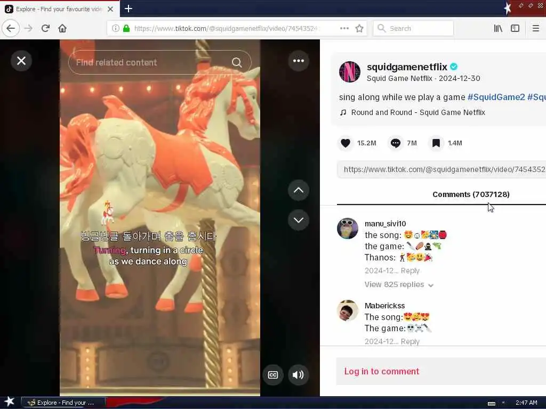Bookmark this page with the star icon

(359, 28)
